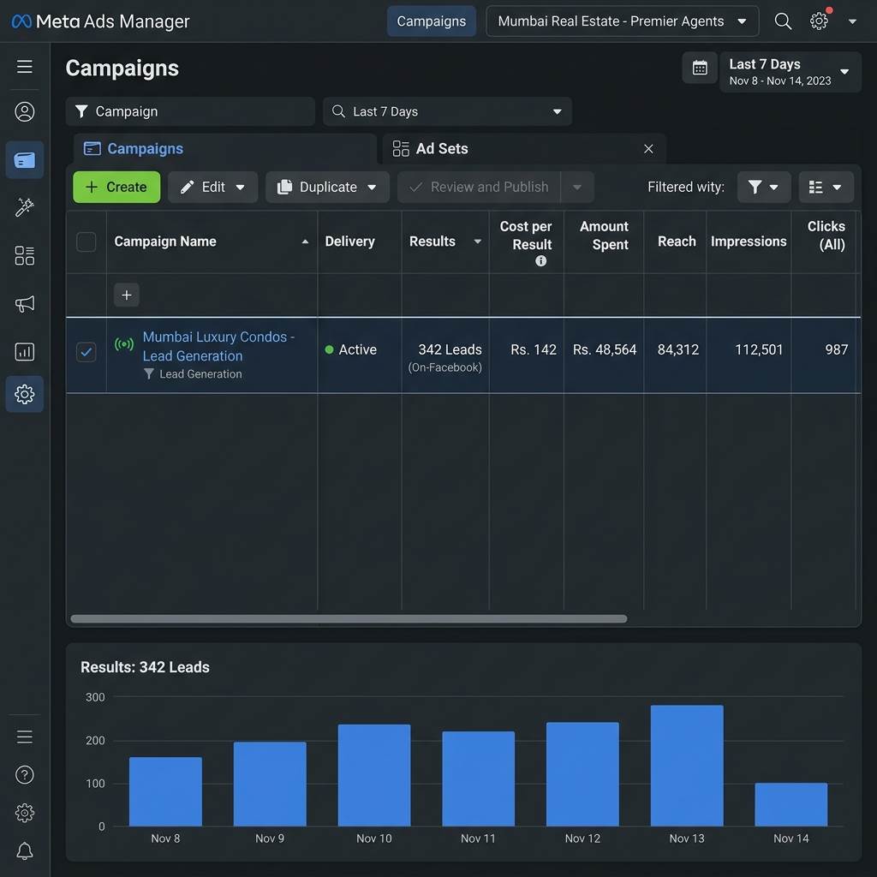Expand the Duplicate button dropdown arrow
Viewport: 877px width, 877px height.
(372, 188)
